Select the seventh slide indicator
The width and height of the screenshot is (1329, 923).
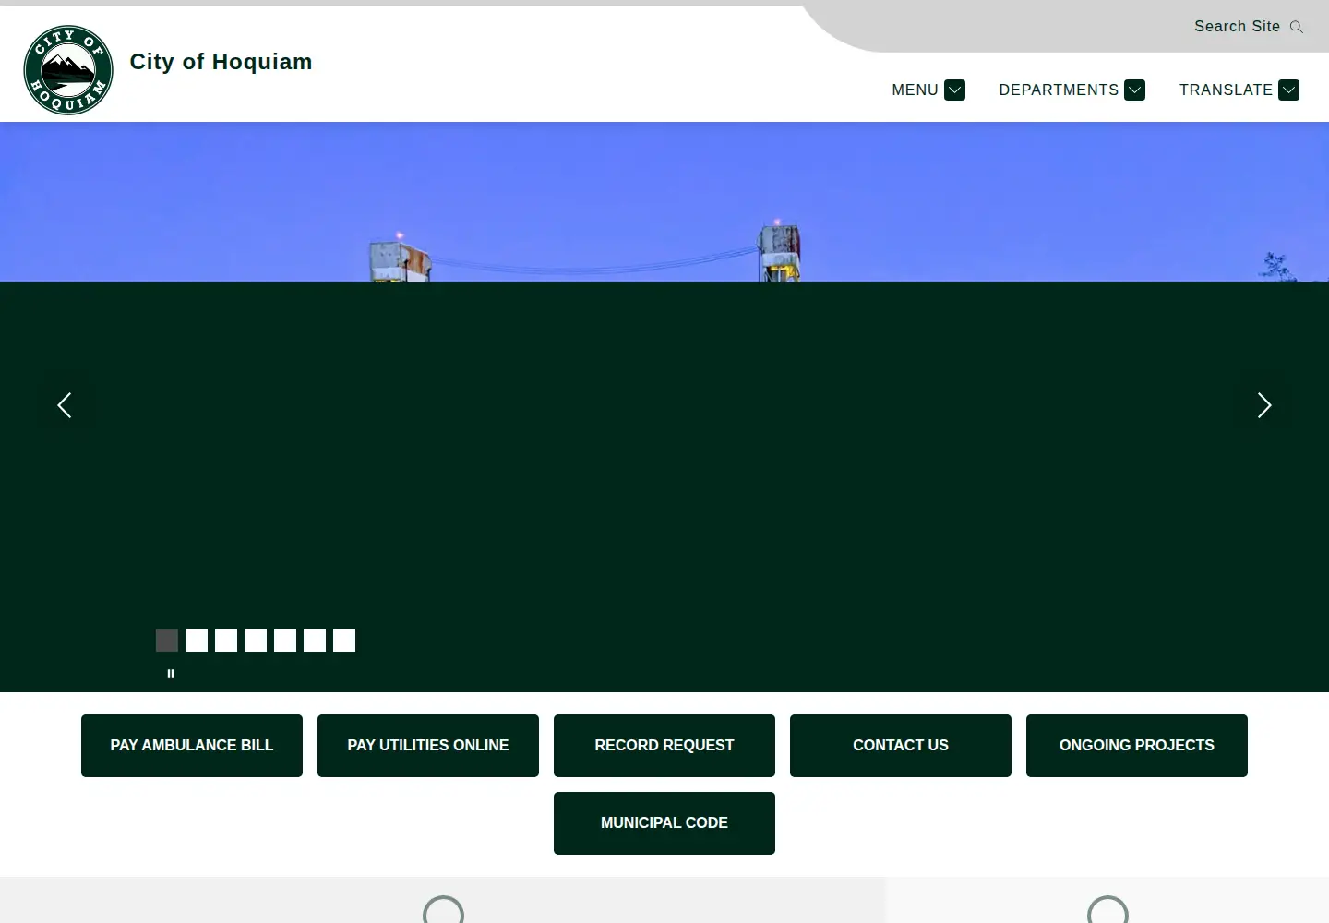pos(344,641)
